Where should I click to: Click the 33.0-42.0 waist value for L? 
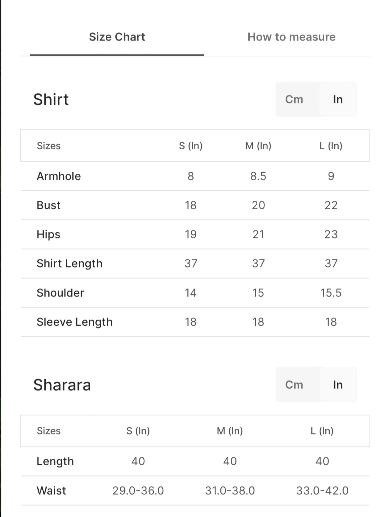(x=322, y=491)
